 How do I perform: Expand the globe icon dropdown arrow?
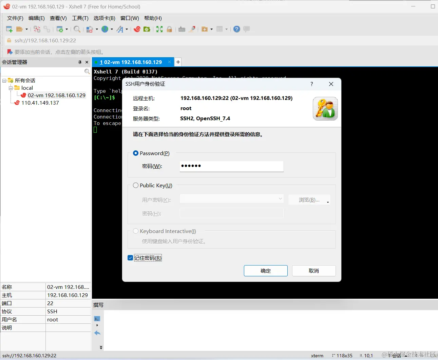click(x=112, y=29)
